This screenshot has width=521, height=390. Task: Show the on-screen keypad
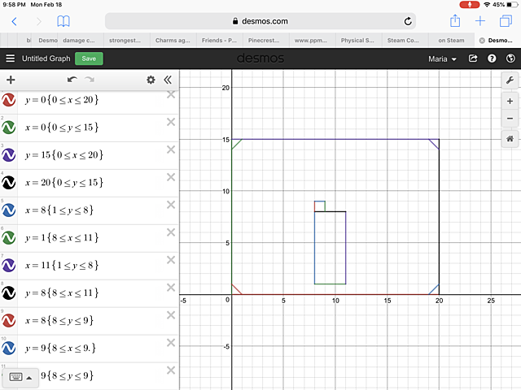click(20, 377)
